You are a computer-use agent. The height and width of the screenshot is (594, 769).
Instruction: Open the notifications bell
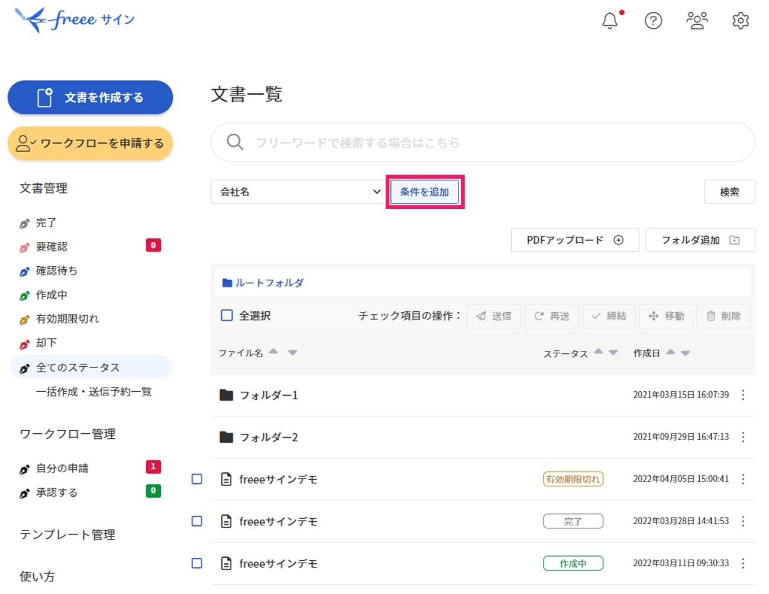coord(610,21)
